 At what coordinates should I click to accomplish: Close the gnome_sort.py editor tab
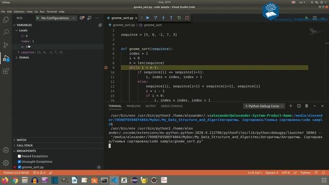point(136,18)
